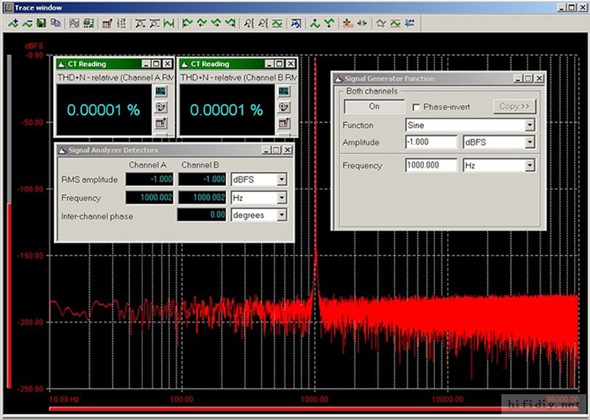Click the fit vertical axis green icon

277,24
